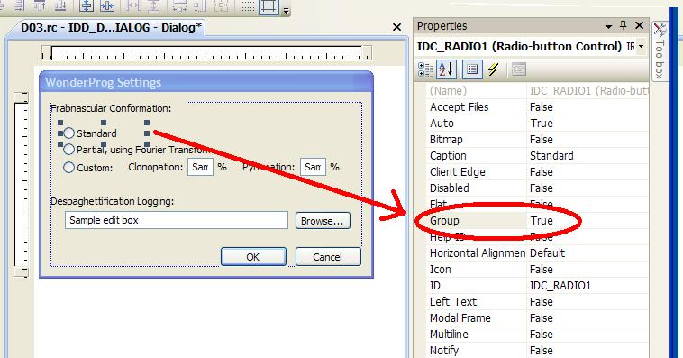Show the Properties list view icon

coord(472,69)
